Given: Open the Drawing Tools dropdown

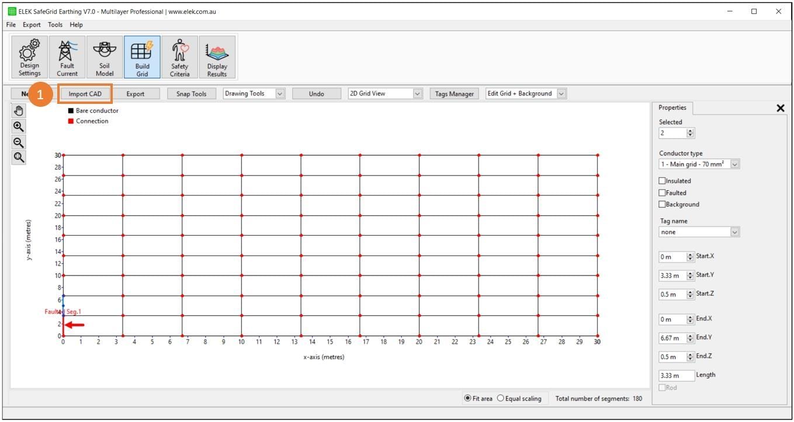Looking at the screenshot, I should pos(279,93).
